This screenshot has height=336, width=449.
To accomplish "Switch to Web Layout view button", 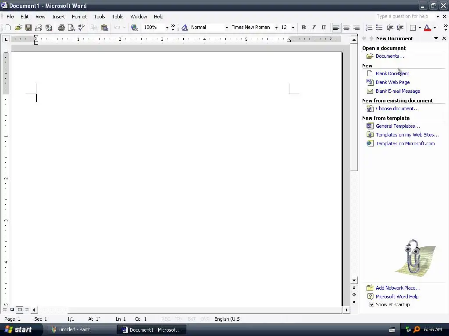I will 12,310.
